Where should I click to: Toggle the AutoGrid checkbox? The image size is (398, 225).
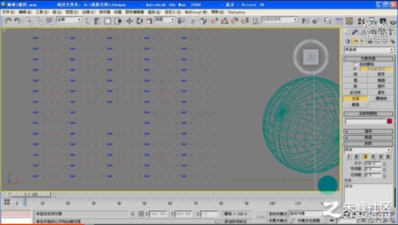coord(355,64)
